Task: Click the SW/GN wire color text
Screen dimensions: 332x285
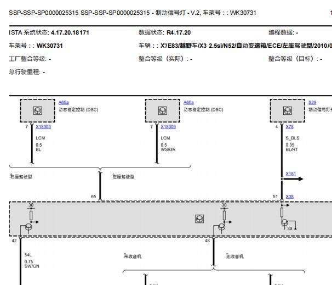Action: [32, 266]
